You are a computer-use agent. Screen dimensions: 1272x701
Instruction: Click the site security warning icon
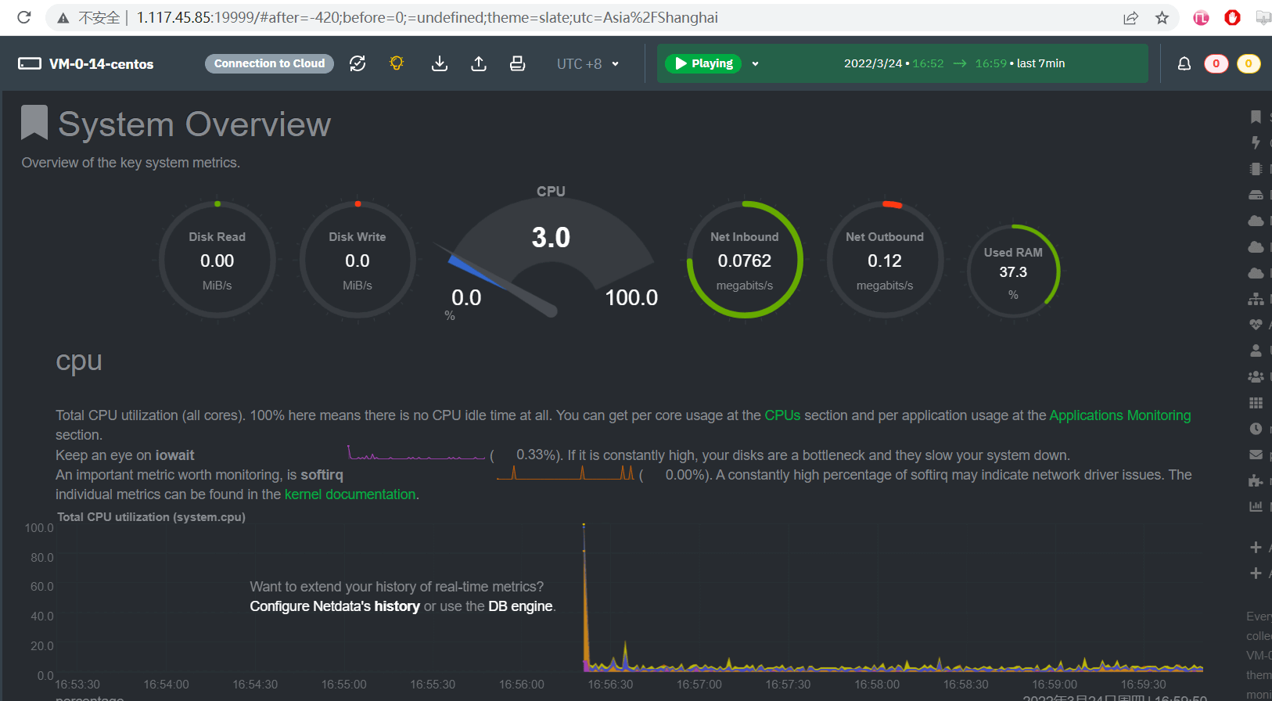(x=63, y=17)
